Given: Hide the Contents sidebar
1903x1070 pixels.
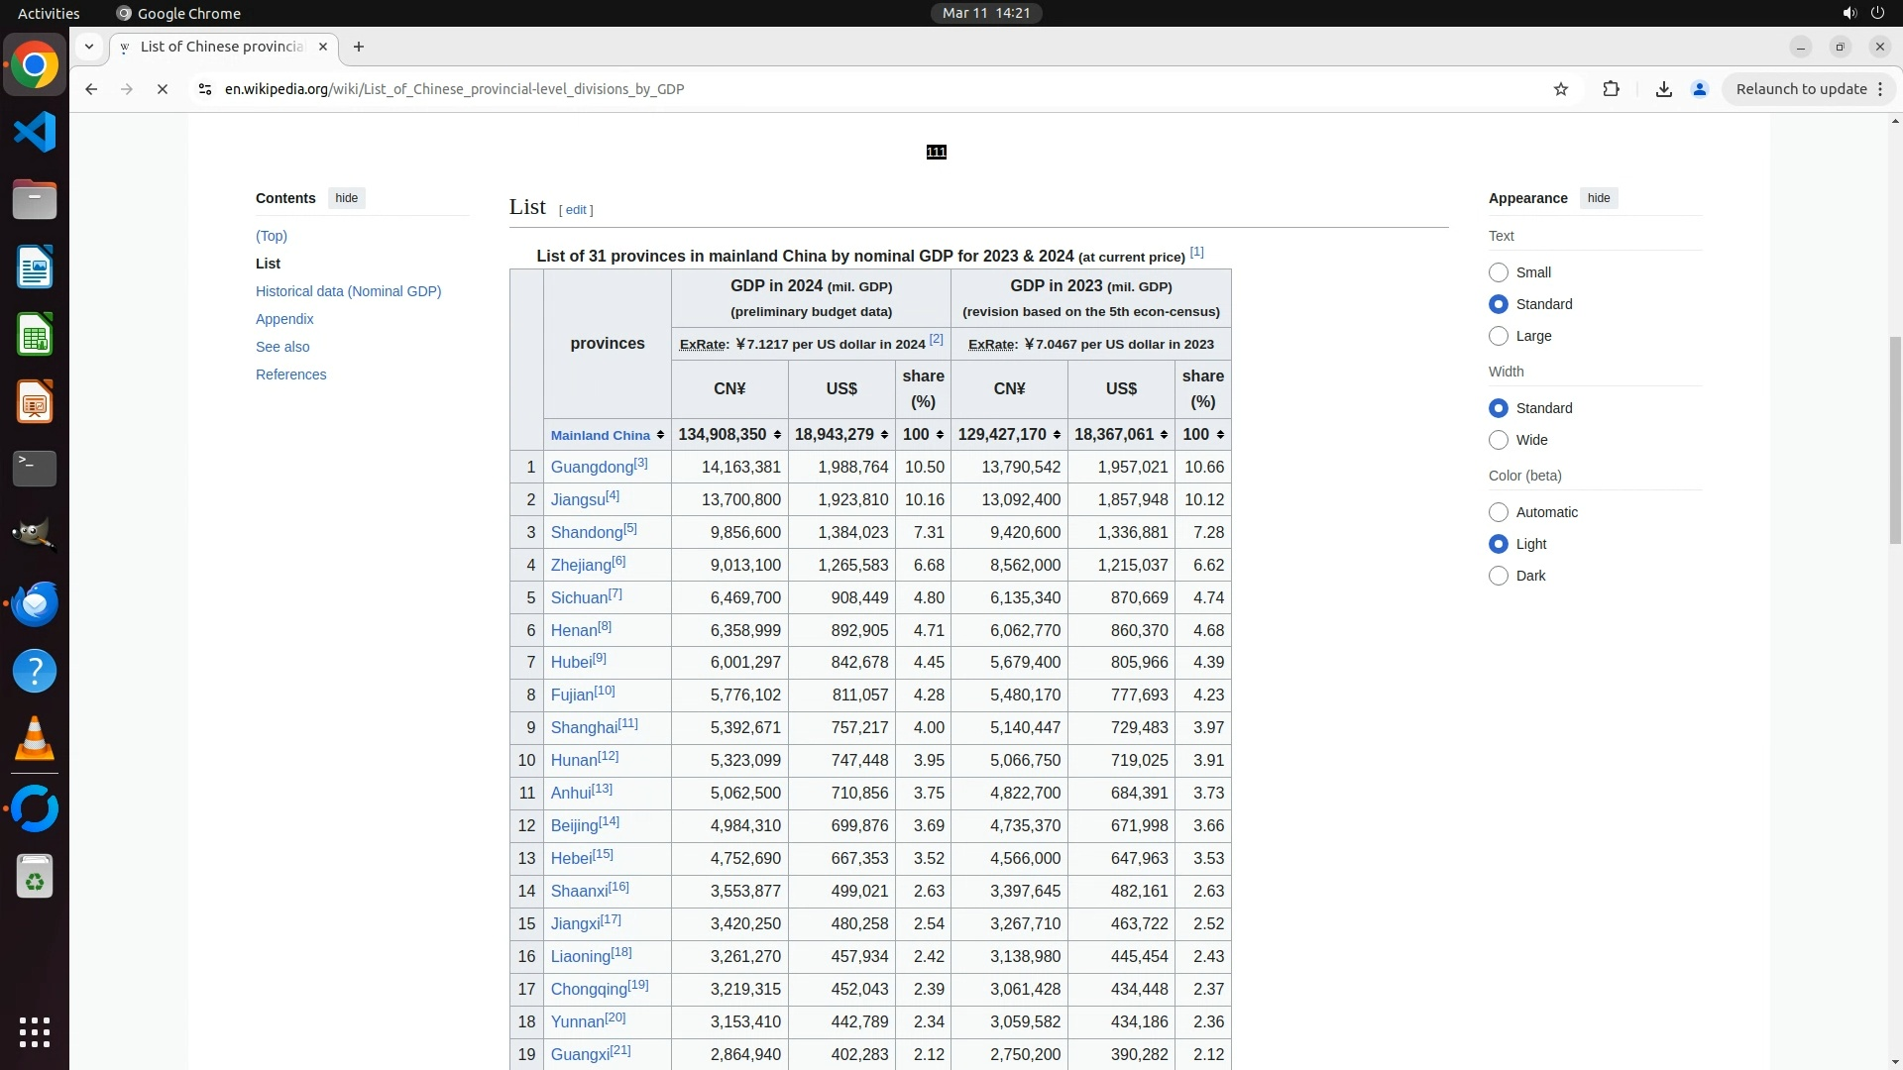Looking at the screenshot, I should coord(346,198).
